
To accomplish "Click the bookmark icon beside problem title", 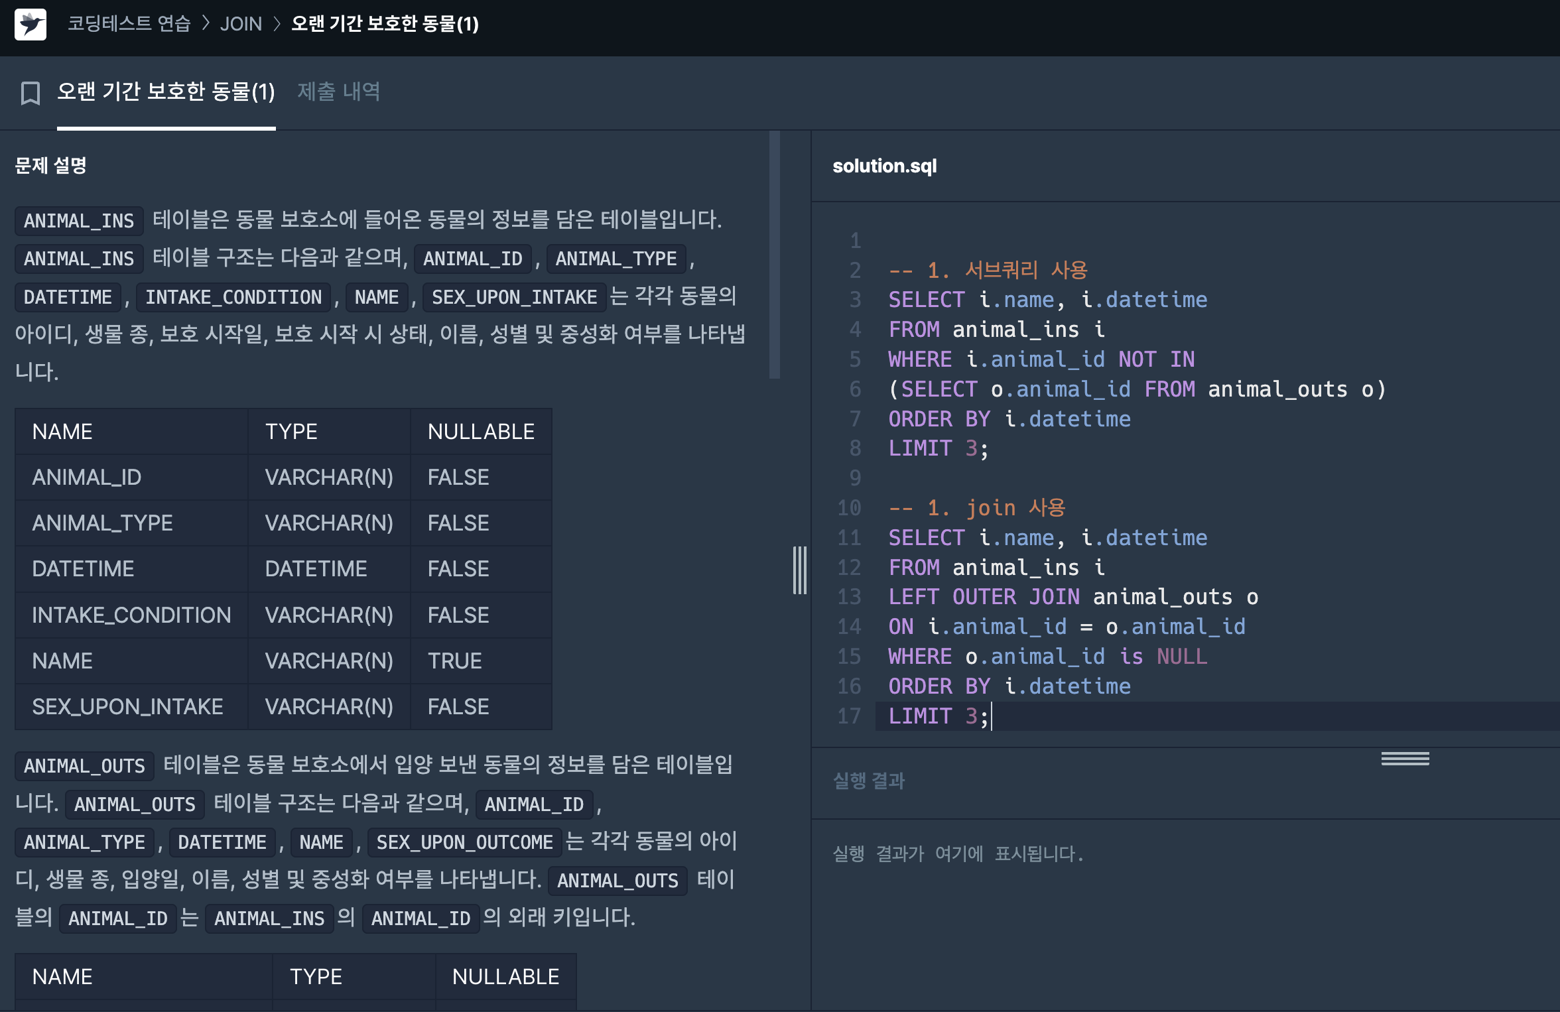I will (x=31, y=94).
